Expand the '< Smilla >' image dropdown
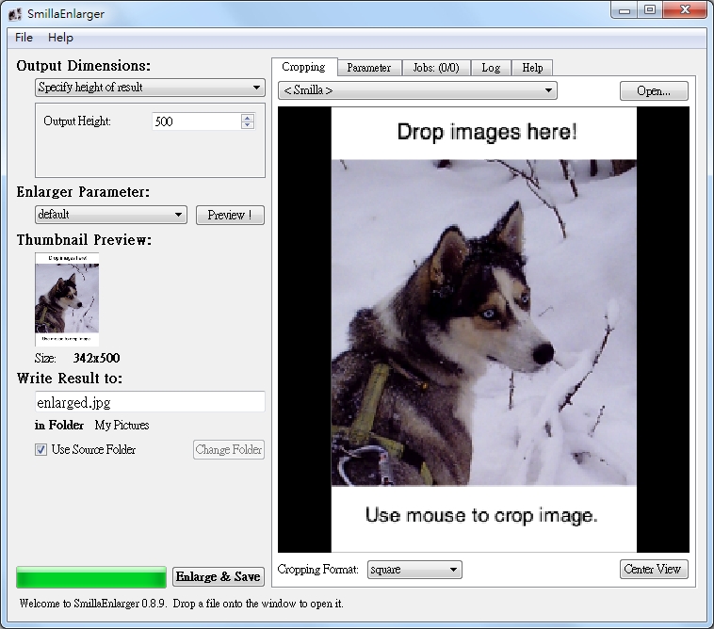This screenshot has height=629, width=714. point(417,90)
